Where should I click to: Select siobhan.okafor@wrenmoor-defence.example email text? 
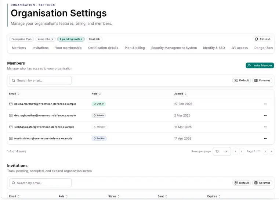point(44,127)
